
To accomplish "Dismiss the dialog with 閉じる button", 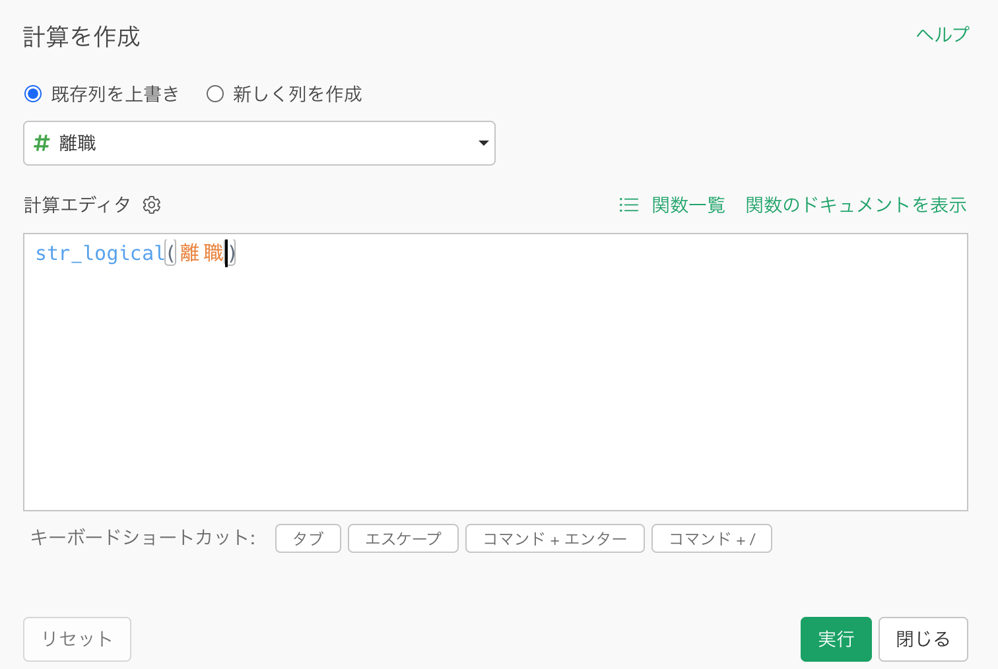I will (x=922, y=639).
